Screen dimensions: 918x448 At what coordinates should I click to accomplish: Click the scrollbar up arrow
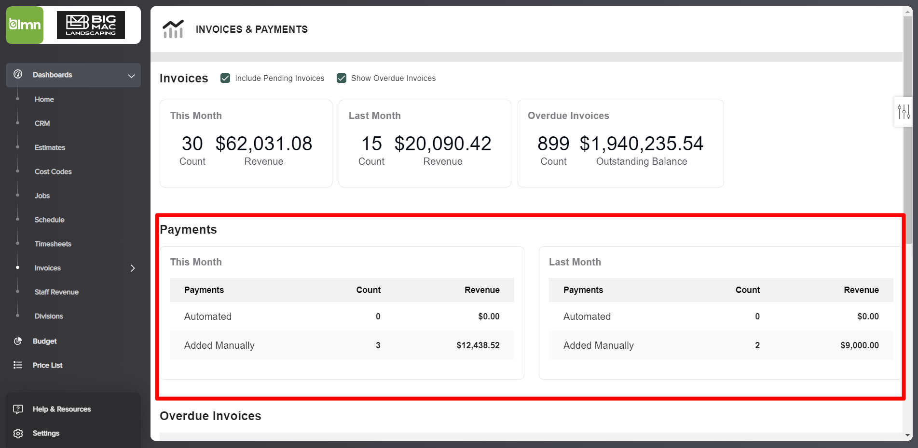tap(908, 12)
